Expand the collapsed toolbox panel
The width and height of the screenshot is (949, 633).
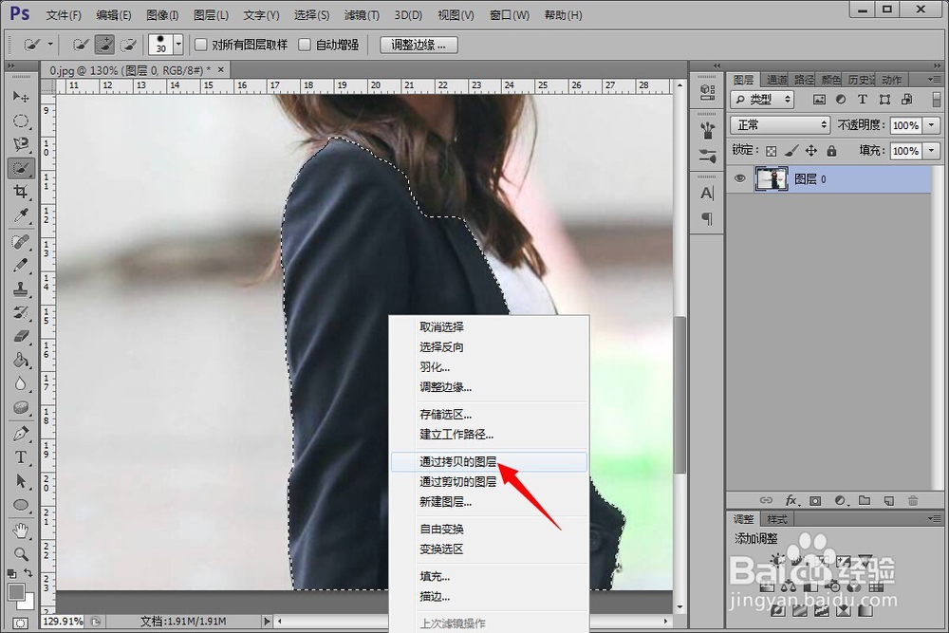[10, 65]
